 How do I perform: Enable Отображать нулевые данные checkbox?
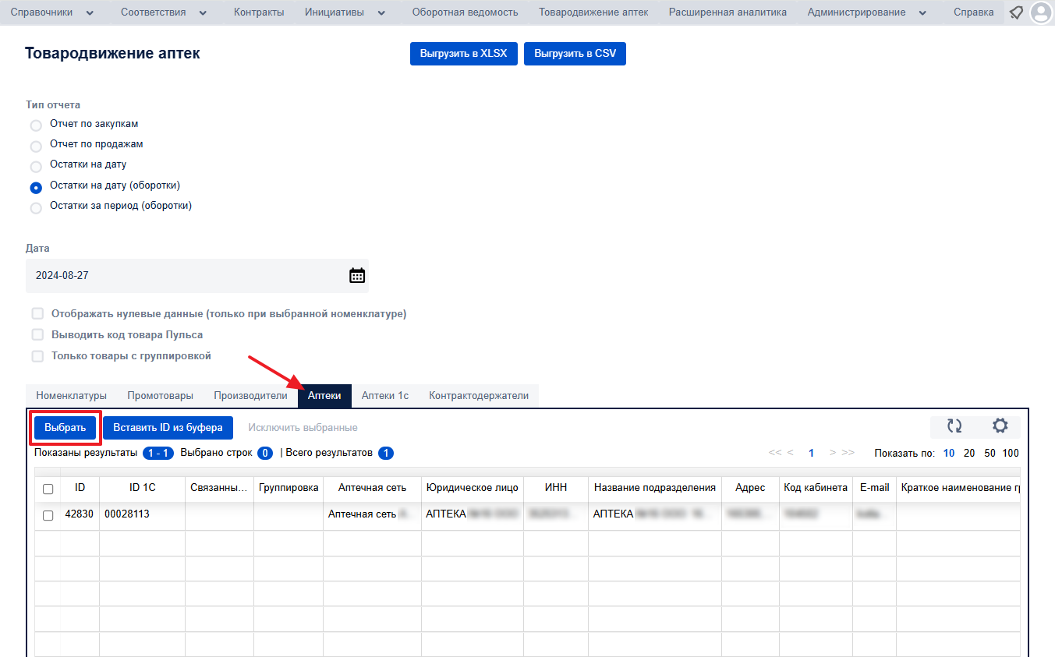coord(37,313)
